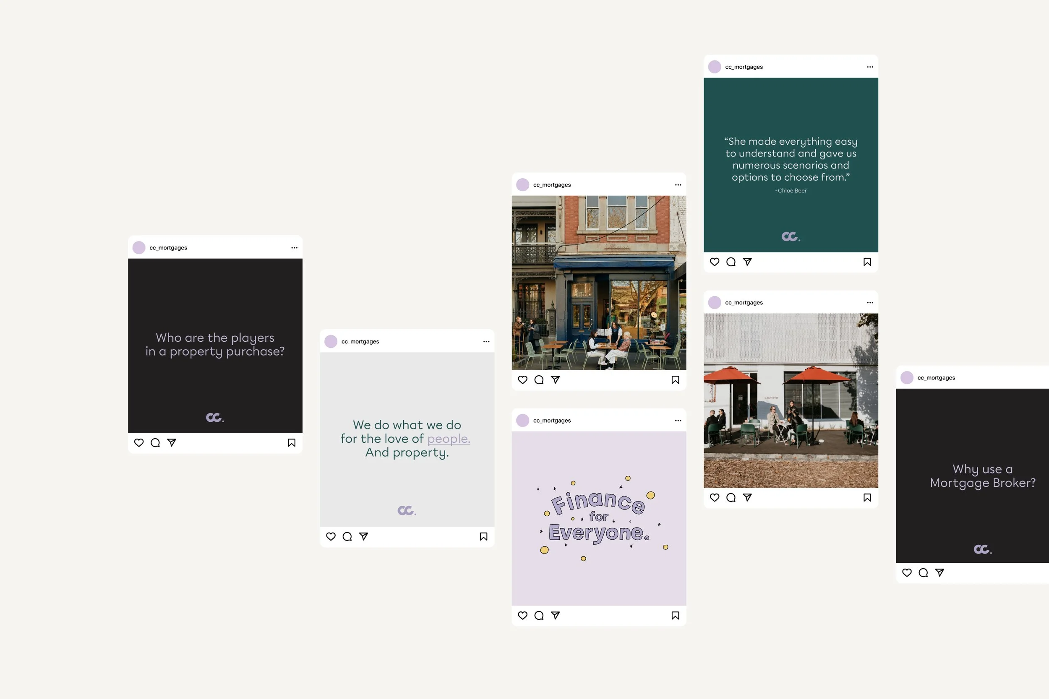Open options menu on 'Who are the players' post
The width and height of the screenshot is (1049, 699).
click(x=295, y=248)
